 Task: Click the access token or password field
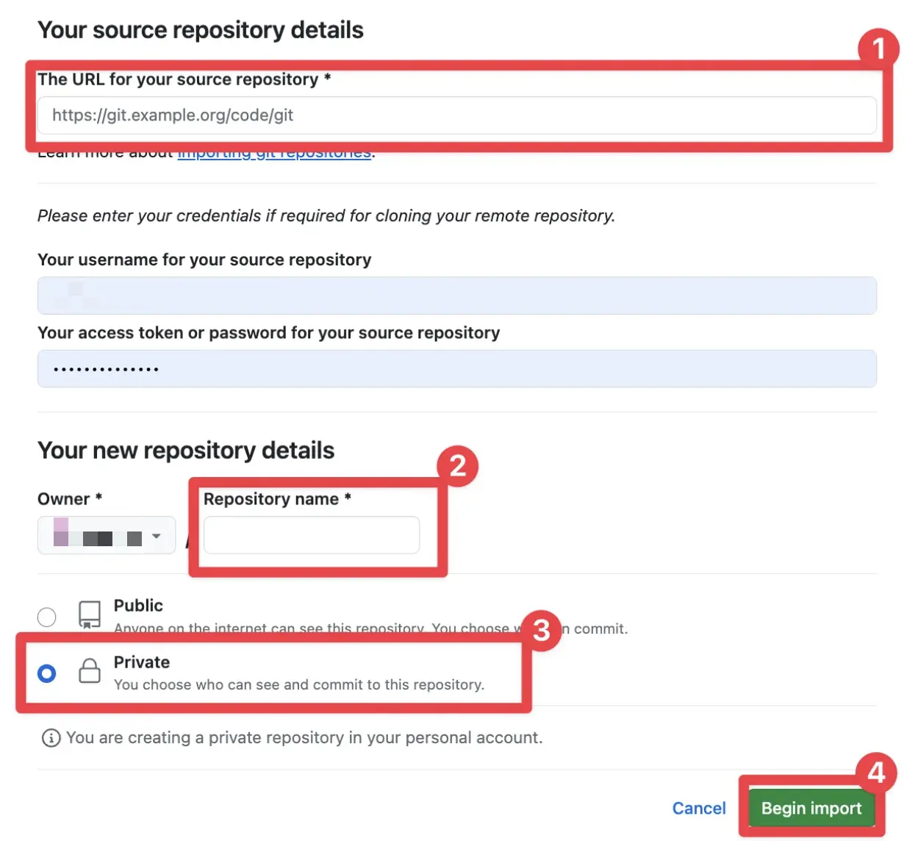(x=456, y=369)
